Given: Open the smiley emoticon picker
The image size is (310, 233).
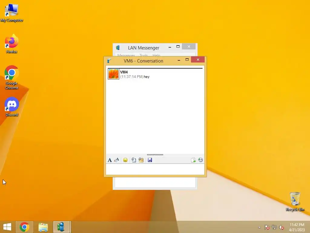Looking at the screenshot, I should point(125,160).
